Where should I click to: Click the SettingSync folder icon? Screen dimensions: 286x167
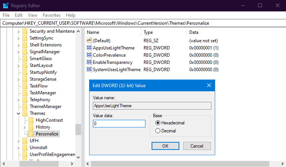25,38
